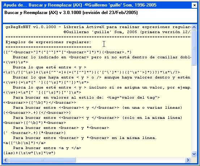Viewport: 200px width, 166px height.
Task: Click line 'Para buscar entre <a y </a>'
Action: click(47, 148)
